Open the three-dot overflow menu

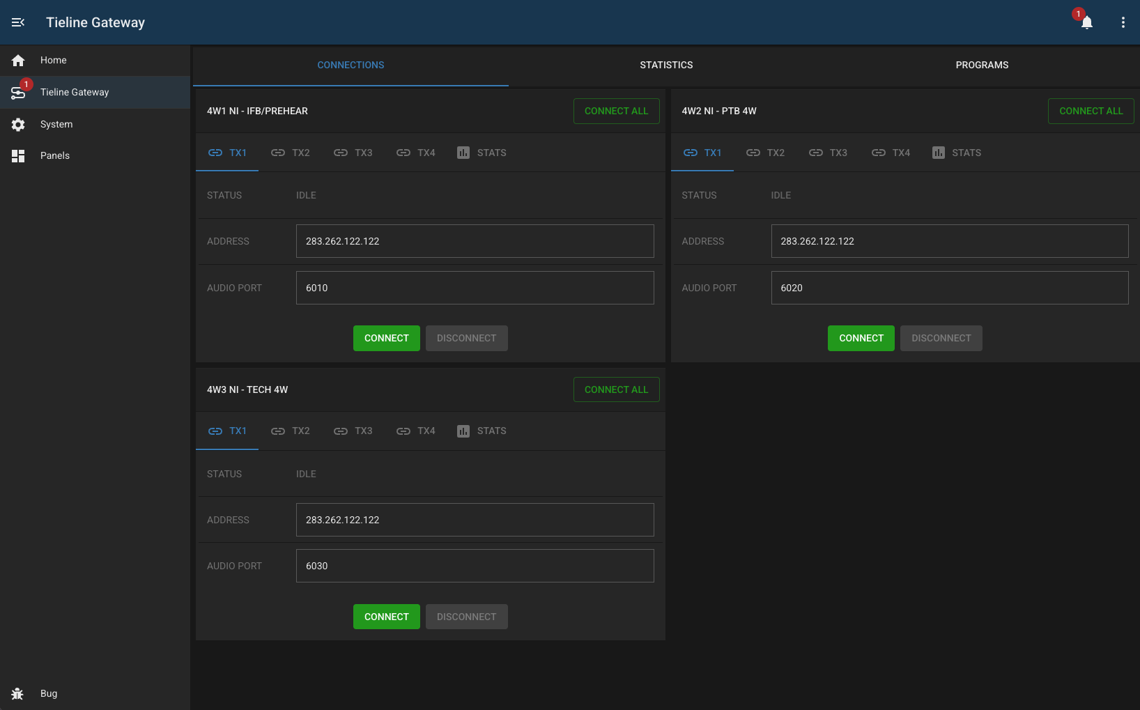[1123, 22]
